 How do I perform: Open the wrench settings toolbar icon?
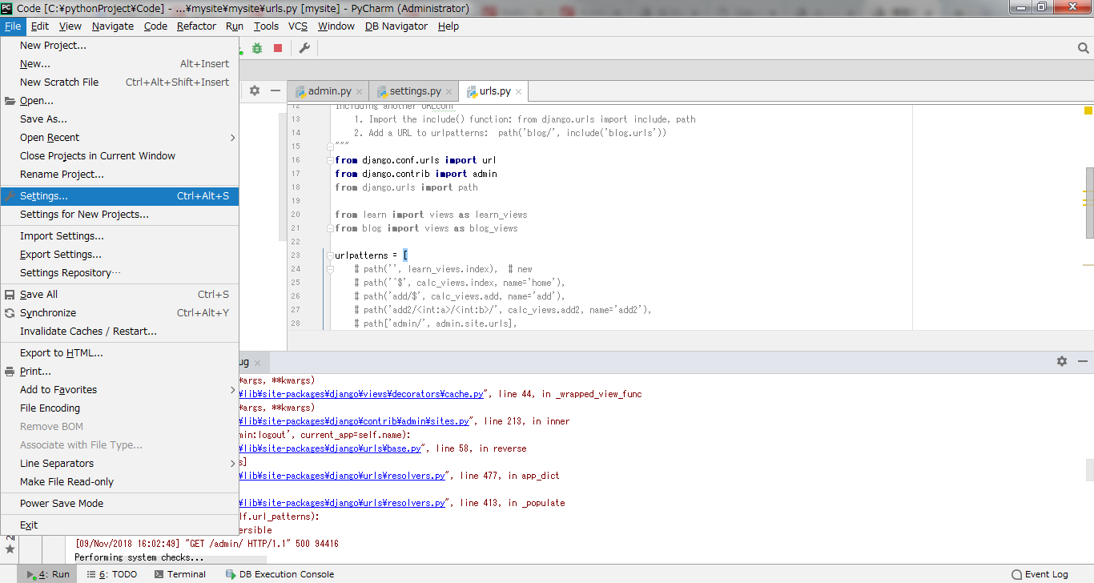click(x=304, y=48)
